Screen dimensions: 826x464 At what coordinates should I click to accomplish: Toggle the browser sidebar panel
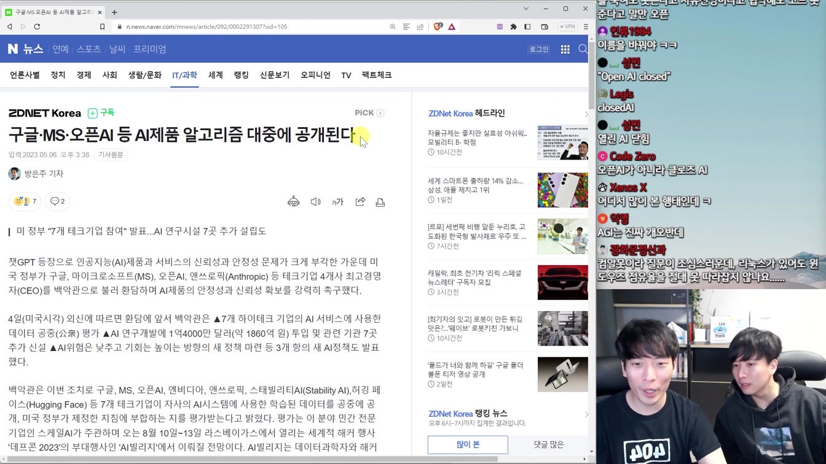click(x=527, y=27)
